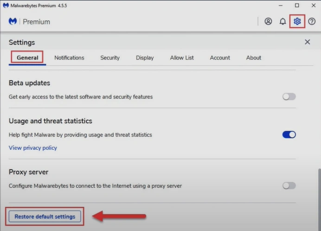Open the View privacy policy link

pos(33,148)
